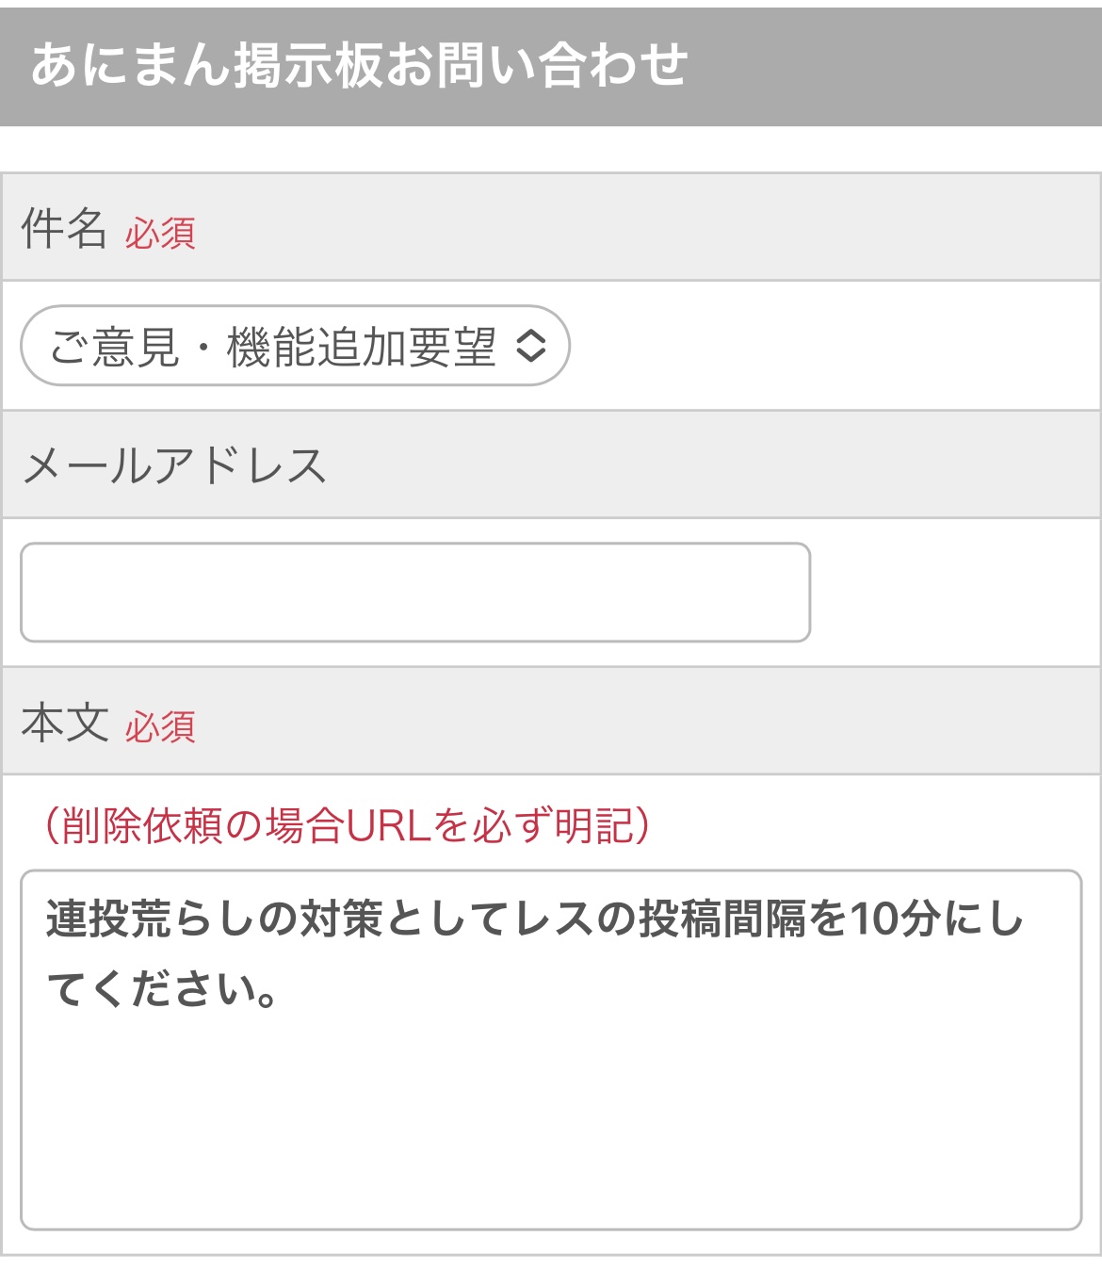Click the up-down chevron icon in the subject selector
1102x1285 pixels.
[531, 346]
